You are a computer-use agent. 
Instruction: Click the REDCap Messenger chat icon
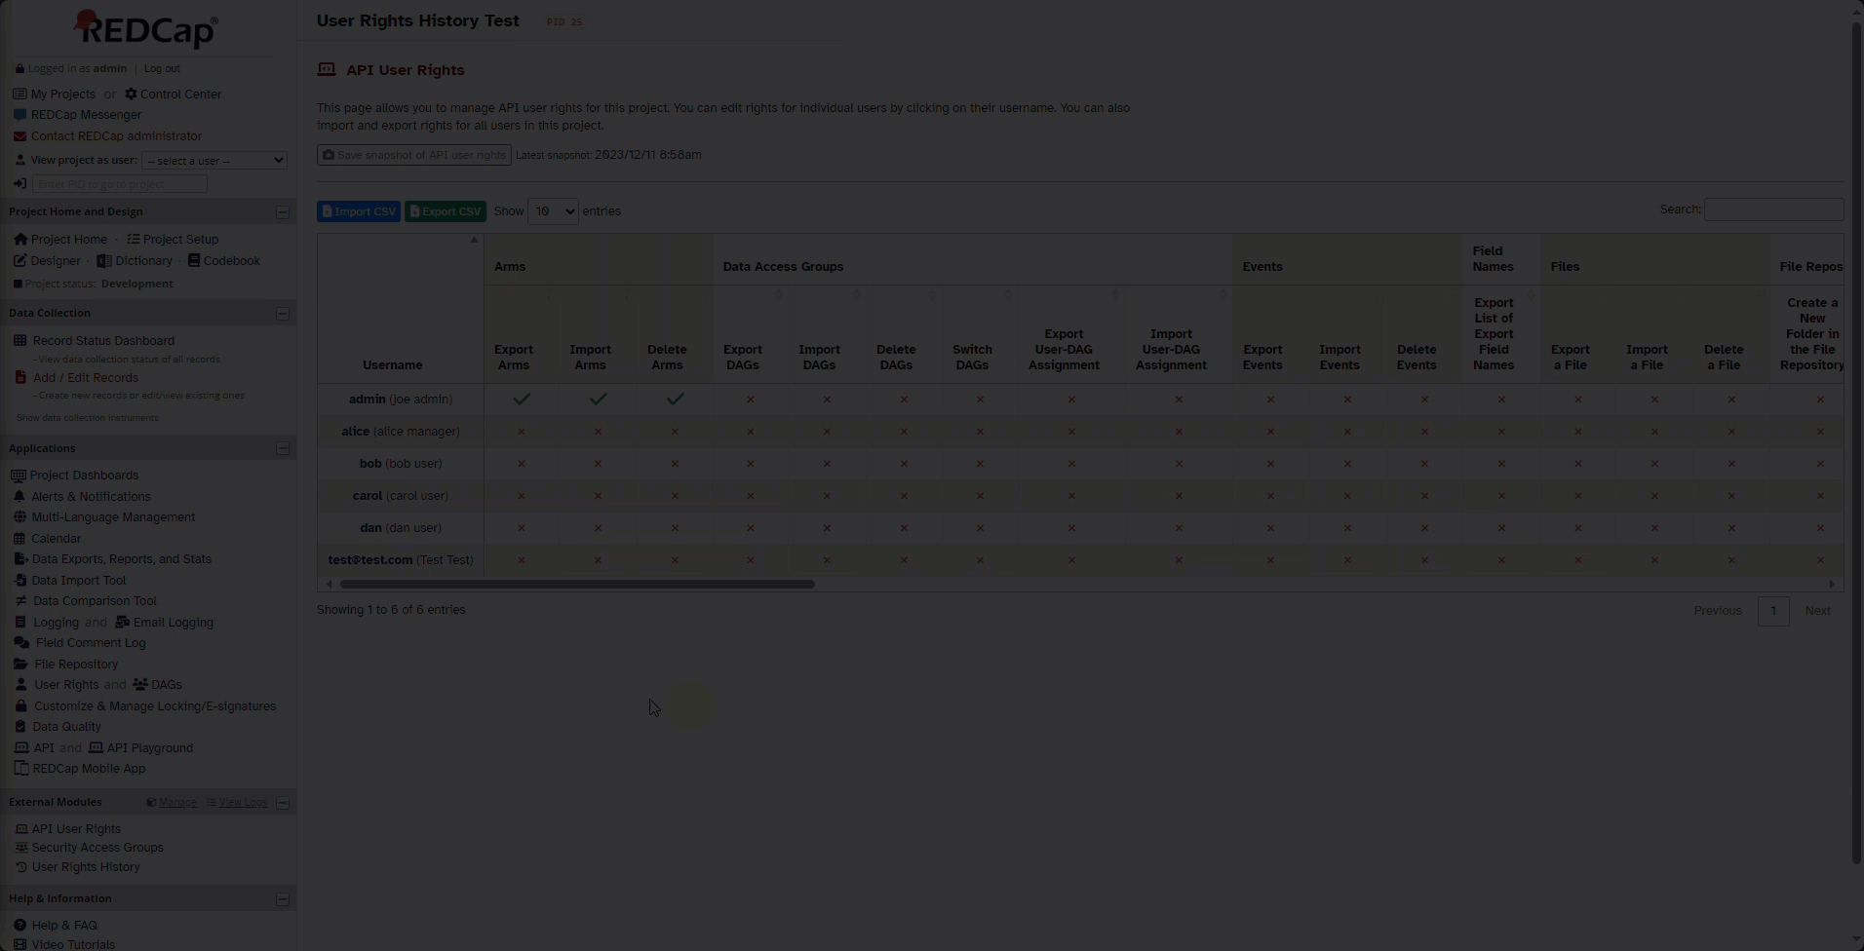(x=19, y=115)
